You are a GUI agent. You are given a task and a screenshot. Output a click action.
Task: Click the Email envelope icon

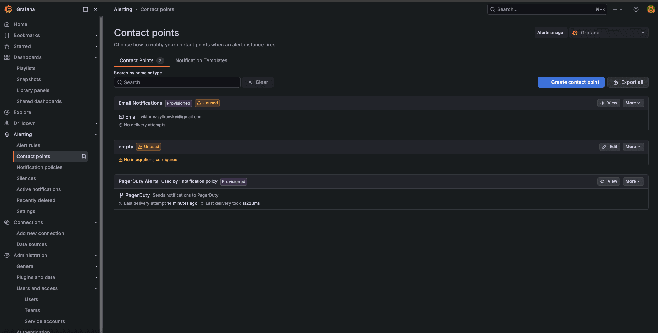coord(121,117)
